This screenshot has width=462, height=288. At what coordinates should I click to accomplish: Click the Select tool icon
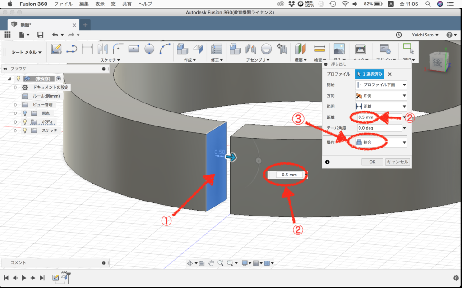(x=408, y=49)
